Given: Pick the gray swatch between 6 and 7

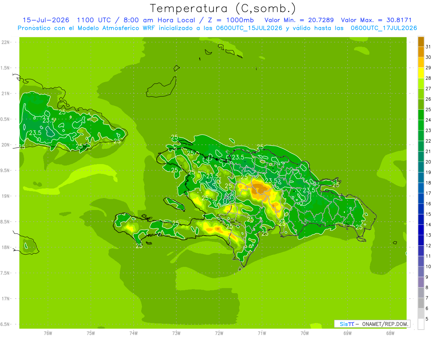Looking at the screenshot, I should pyautogui.click(x=421, y=303).
